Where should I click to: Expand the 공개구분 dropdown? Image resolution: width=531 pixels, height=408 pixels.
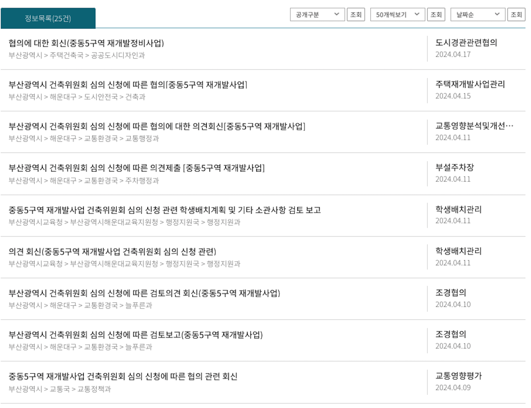coord(318,14)
